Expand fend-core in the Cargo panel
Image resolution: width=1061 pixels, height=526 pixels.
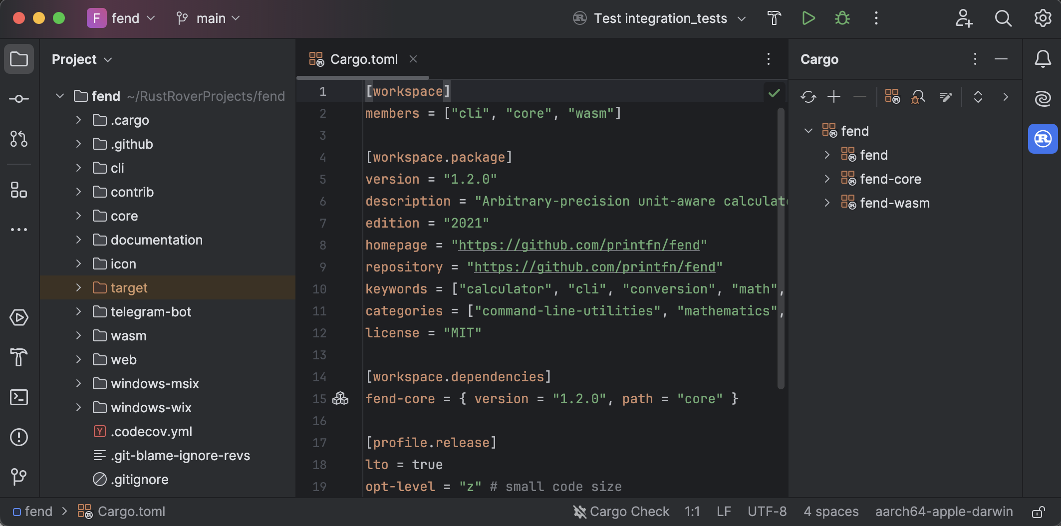click(827, 179)
